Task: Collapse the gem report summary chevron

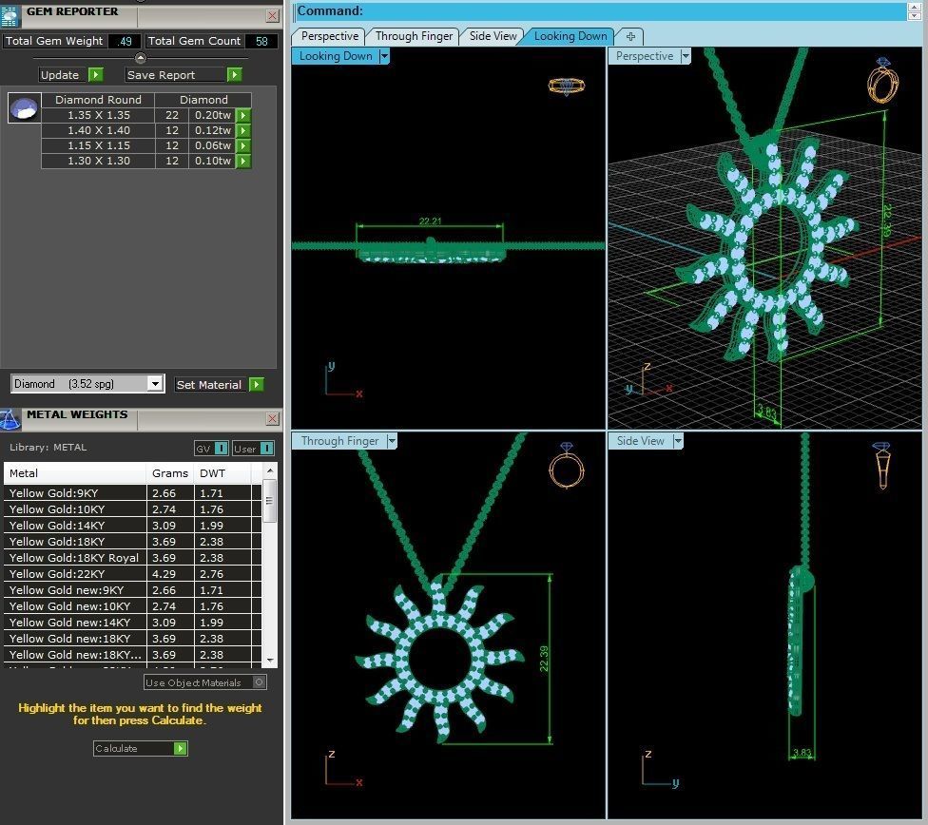Action: click(141, 58)
